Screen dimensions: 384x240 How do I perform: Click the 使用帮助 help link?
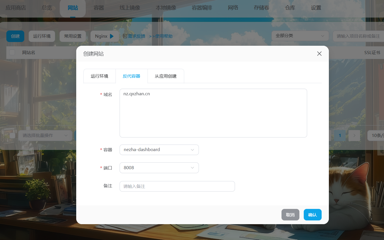[161, 36]
